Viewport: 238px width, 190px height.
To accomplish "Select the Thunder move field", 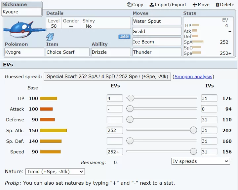I will tap(157, 52).
